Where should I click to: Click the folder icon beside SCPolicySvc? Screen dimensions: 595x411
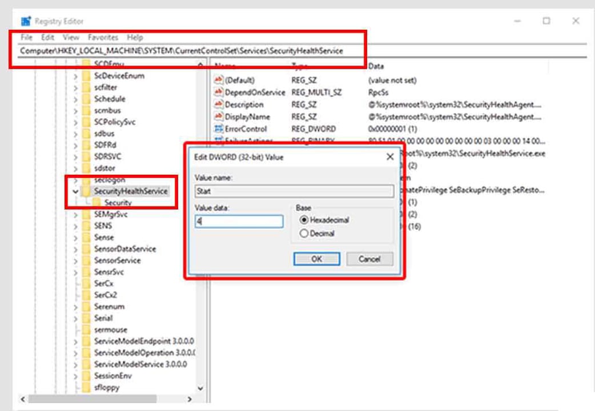(x=87, y=122)
